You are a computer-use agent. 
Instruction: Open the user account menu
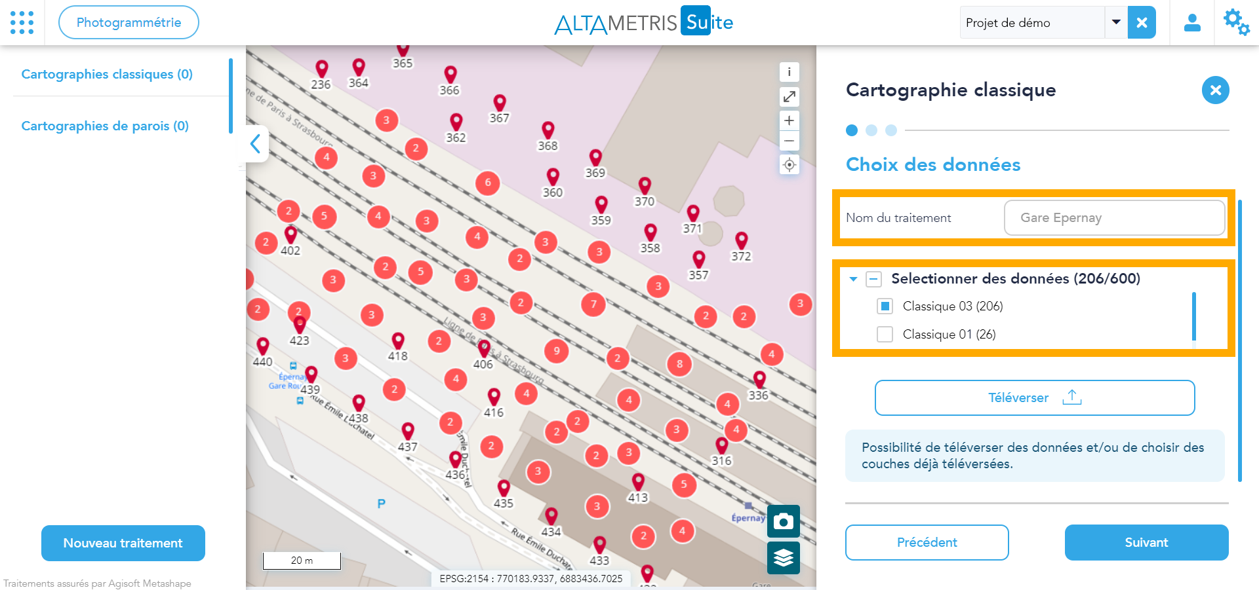1191,23
